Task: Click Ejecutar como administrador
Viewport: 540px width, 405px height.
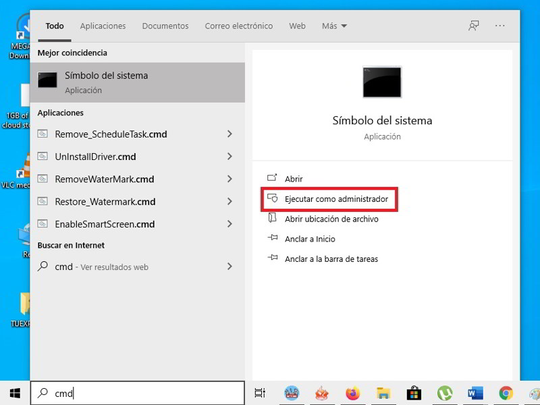Action: (336, 199)
